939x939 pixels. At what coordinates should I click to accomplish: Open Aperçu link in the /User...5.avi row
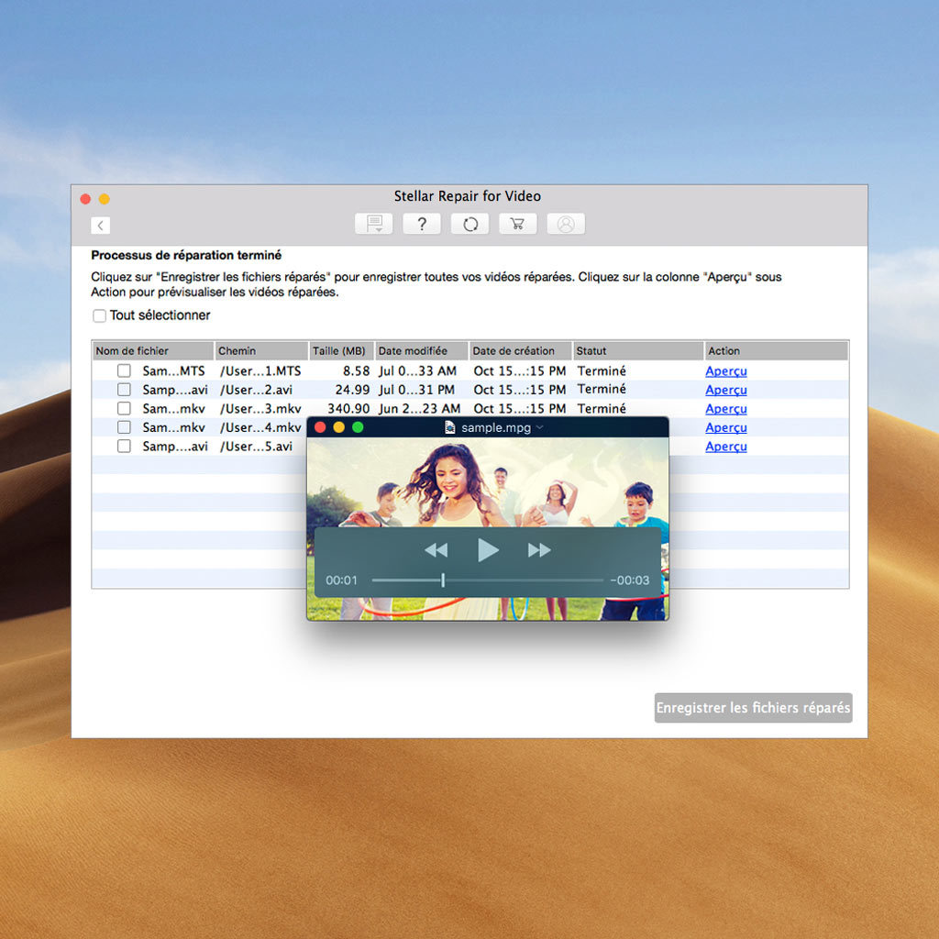tap(726, 447)
